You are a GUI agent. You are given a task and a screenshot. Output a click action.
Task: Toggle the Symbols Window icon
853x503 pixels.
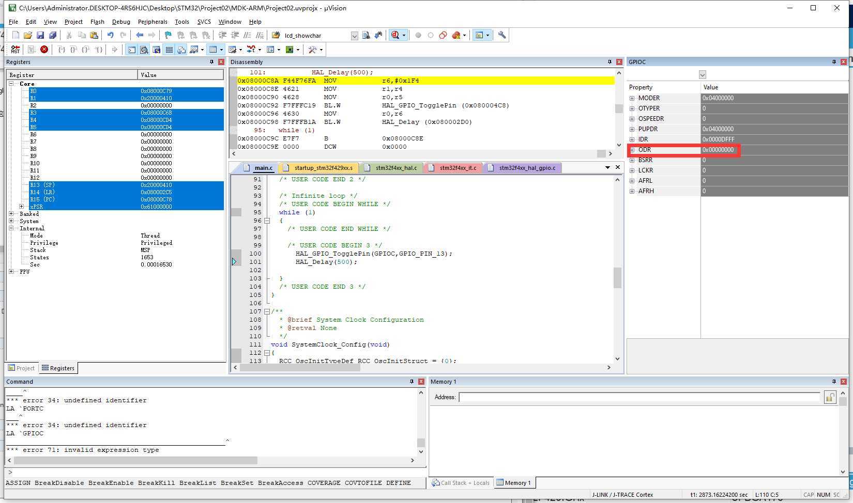(157, 50)
